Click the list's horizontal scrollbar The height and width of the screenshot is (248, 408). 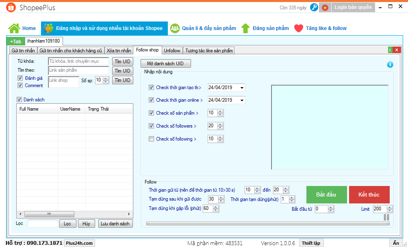coord(74,214)
